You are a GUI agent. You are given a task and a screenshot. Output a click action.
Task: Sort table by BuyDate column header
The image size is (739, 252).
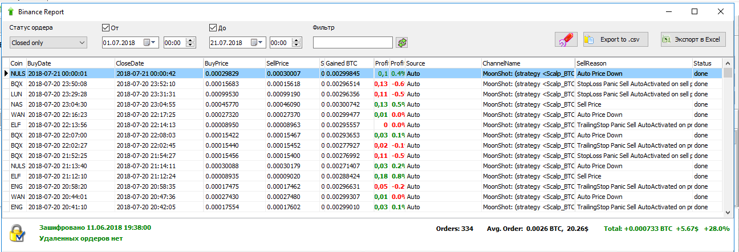pyautogui.click(x=70, y=63)
